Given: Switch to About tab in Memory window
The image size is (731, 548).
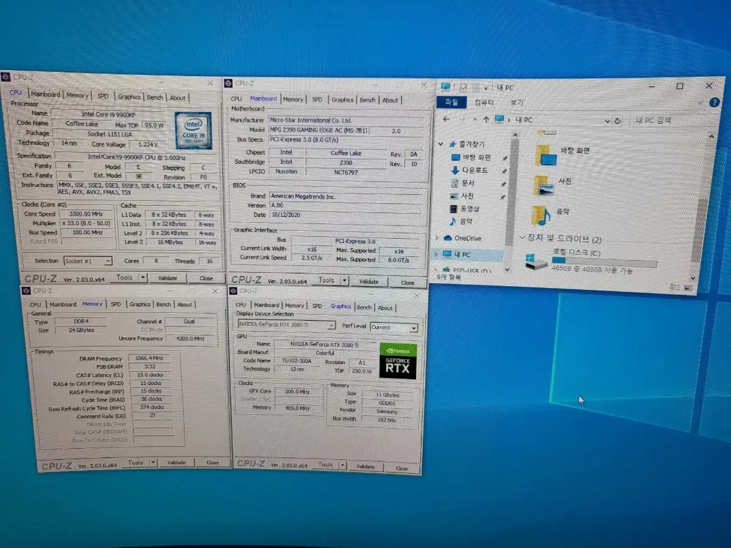Looking at the screenshot, I should click(x=185, y=304).
